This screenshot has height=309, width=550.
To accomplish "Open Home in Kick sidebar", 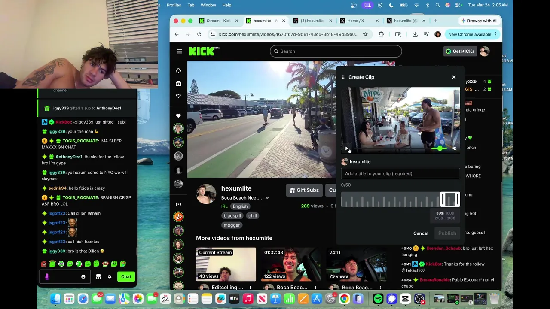I will (178, 71).
